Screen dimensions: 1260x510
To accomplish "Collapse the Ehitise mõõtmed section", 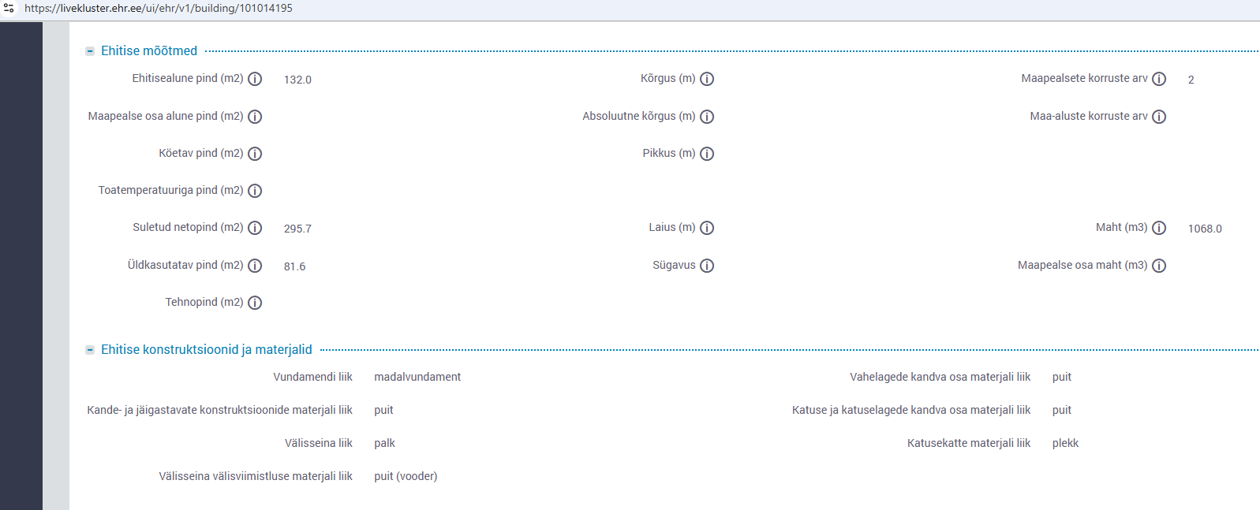I will tap(90, 51).
